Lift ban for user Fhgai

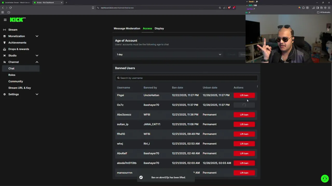coord(244,95)
